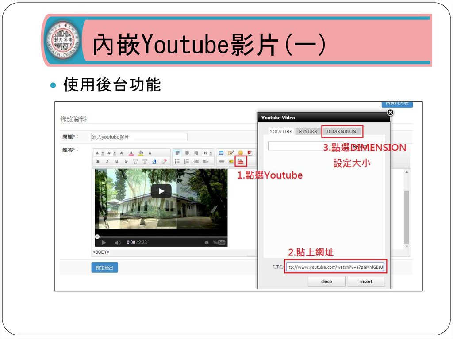
Task: Click the eraser remove-format icon
Action: pyautogui.click(x=164, y=161)
